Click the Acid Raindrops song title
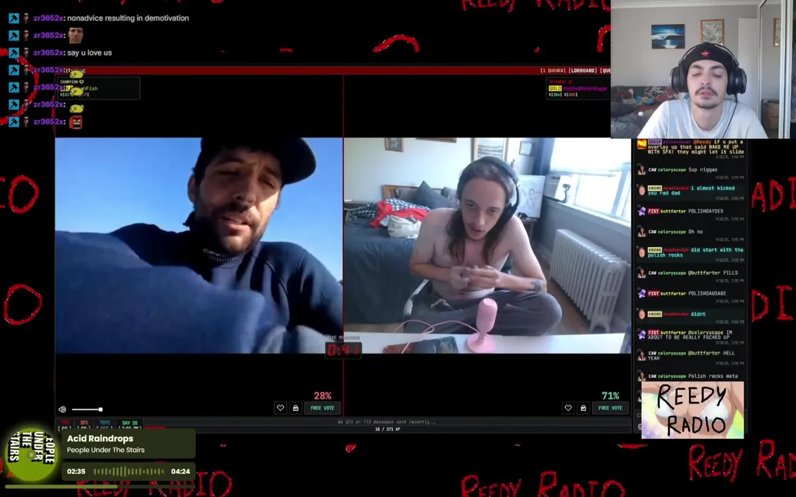 100,438
